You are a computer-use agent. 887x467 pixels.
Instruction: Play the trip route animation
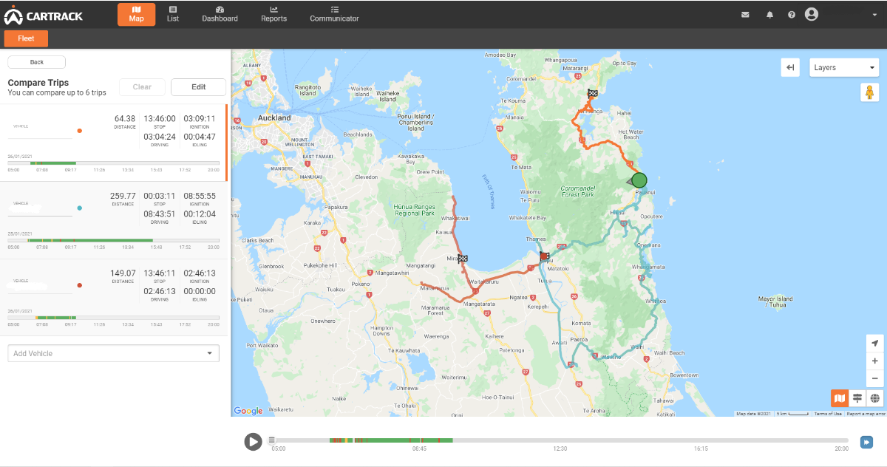point(253,441)
